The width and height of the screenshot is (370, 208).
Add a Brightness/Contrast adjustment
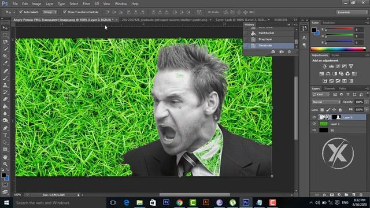pos(325,66)
